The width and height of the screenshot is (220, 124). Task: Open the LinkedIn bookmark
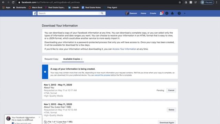click(x=74, y=8)
